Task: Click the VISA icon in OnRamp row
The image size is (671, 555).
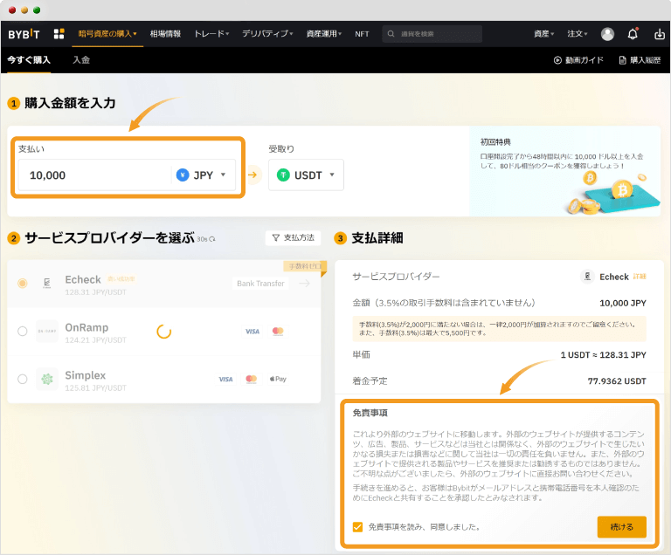Action: [x=252, y=332]
